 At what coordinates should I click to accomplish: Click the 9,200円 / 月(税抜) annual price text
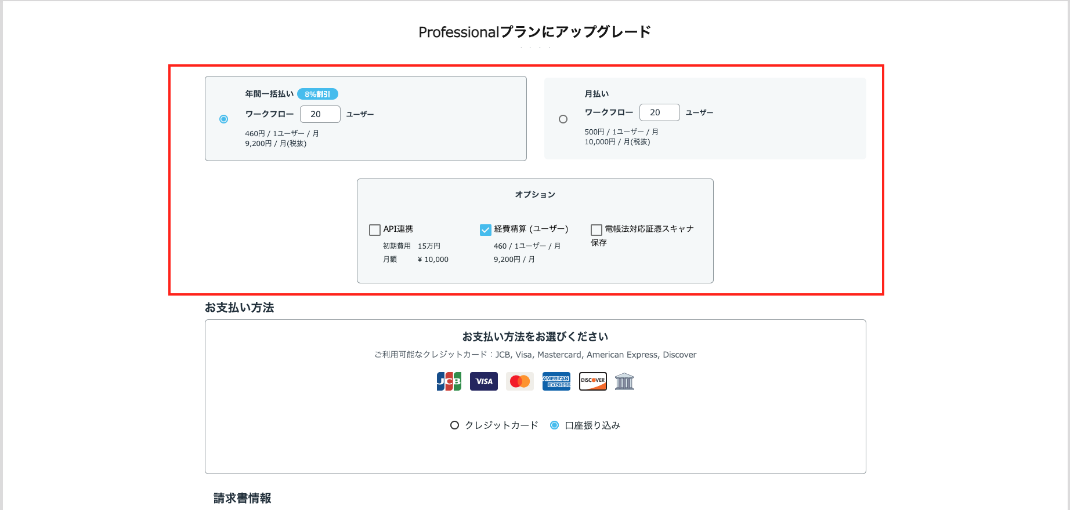click(x=276, y=144)
